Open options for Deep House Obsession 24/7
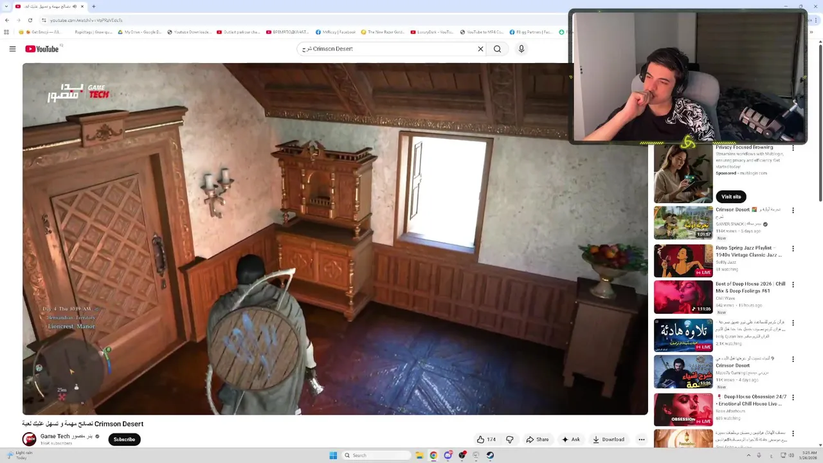 [x=793, y=397]
